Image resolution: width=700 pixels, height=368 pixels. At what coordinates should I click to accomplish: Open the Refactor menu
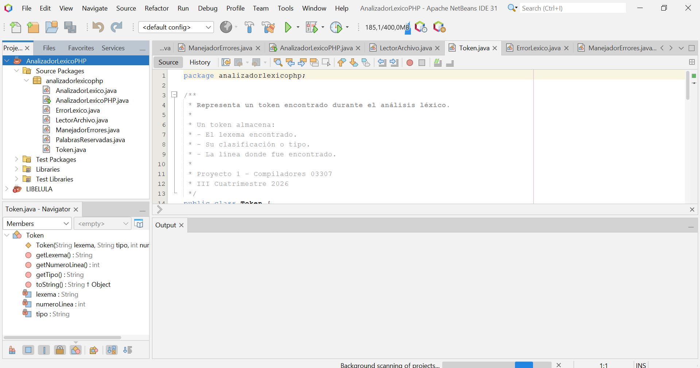157,8
